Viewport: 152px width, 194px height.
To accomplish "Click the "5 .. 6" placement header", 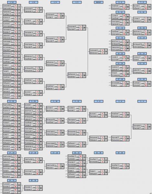I will click(x=120, y=2).
